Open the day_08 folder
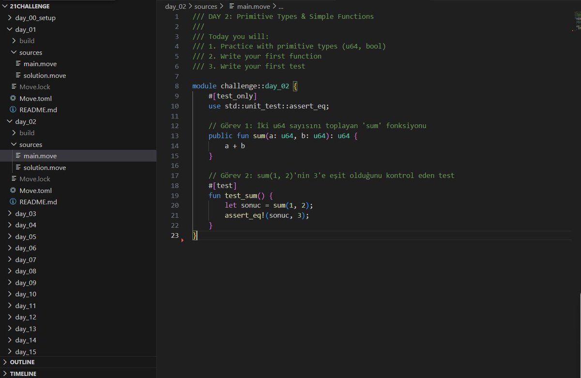Image resolution: width=581 pixels, height=378 pixels. tap(26, 271)
